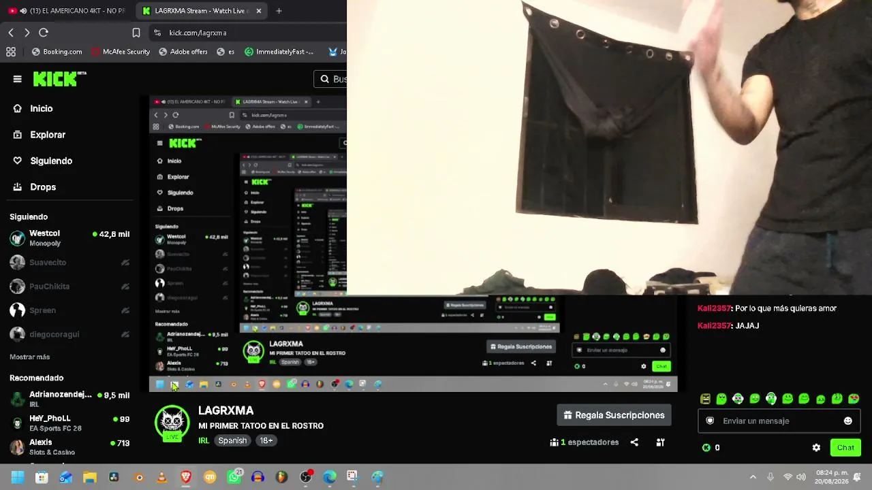
Task: Mute the YouTube tab audio icon
Action: (24, 11)
